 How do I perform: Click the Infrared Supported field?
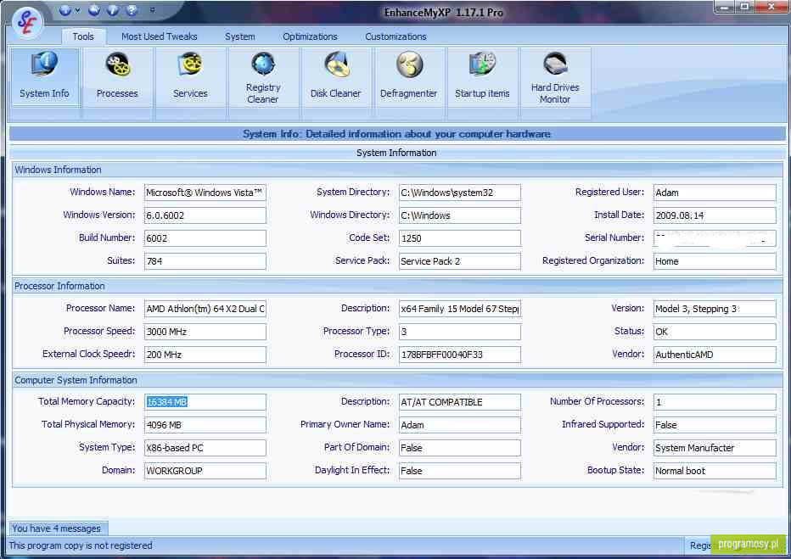(x=715, y=425)
